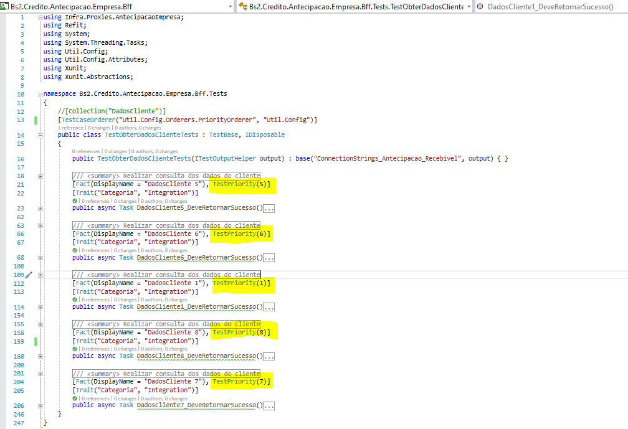
Task: Click the class icon beside TestObterDadosCliente dropdown
Action: coord(243,6)
